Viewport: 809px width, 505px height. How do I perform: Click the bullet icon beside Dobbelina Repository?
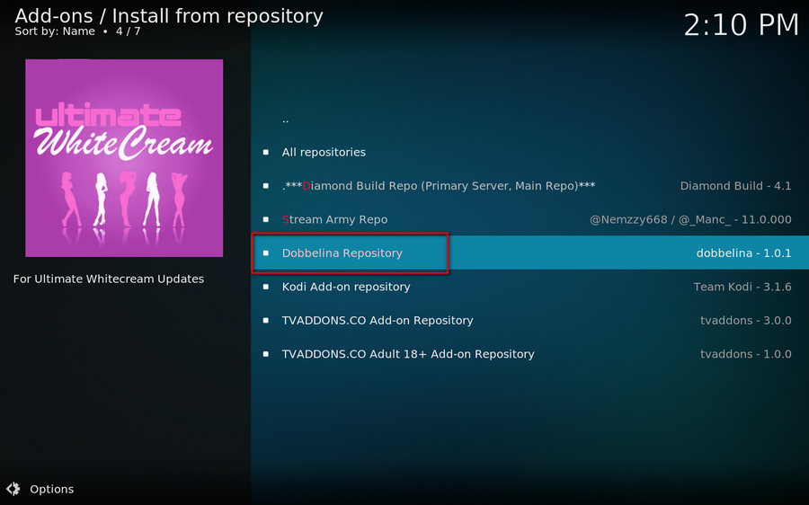[266, 253]
